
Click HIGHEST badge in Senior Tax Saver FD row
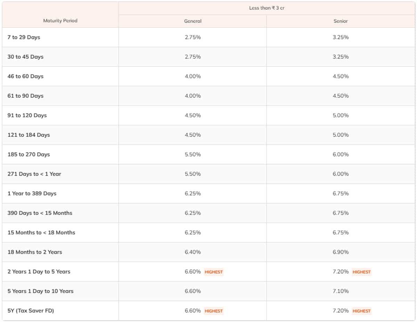tap(361, 311)
